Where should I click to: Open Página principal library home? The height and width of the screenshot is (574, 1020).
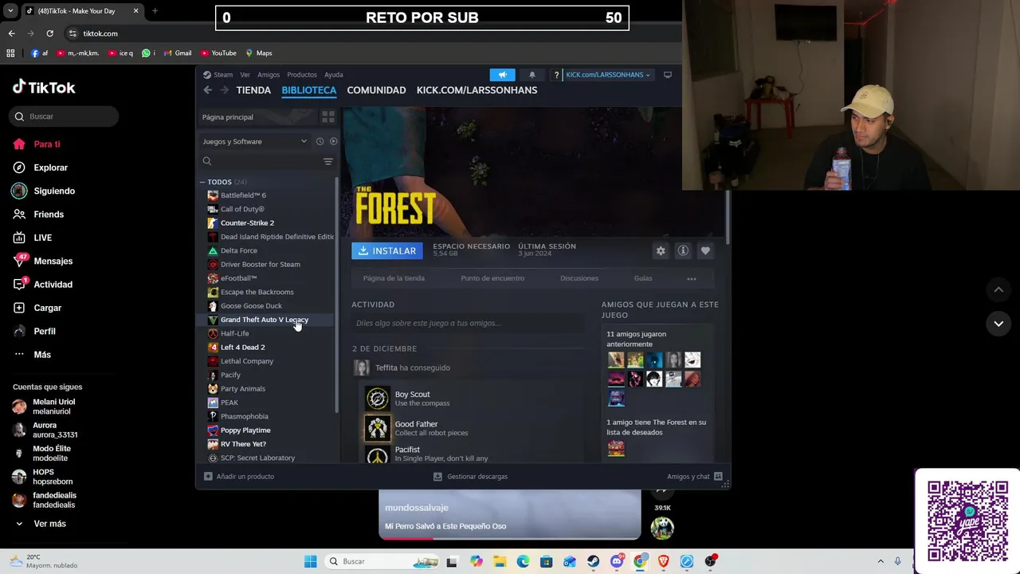257,117
